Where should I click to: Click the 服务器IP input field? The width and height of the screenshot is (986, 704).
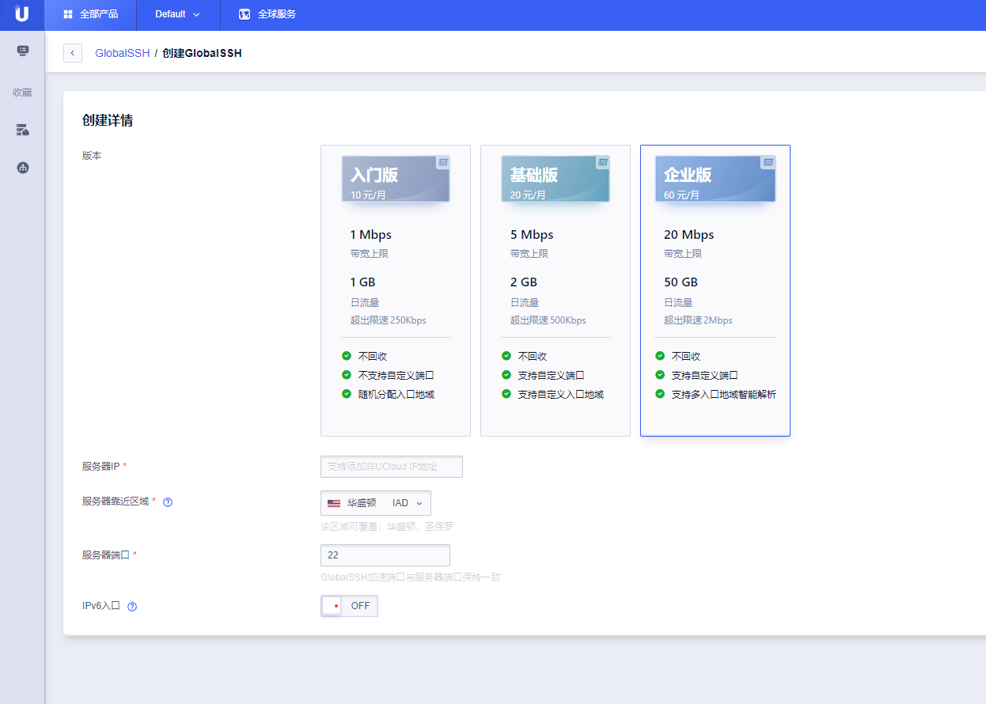pos(392,467)
